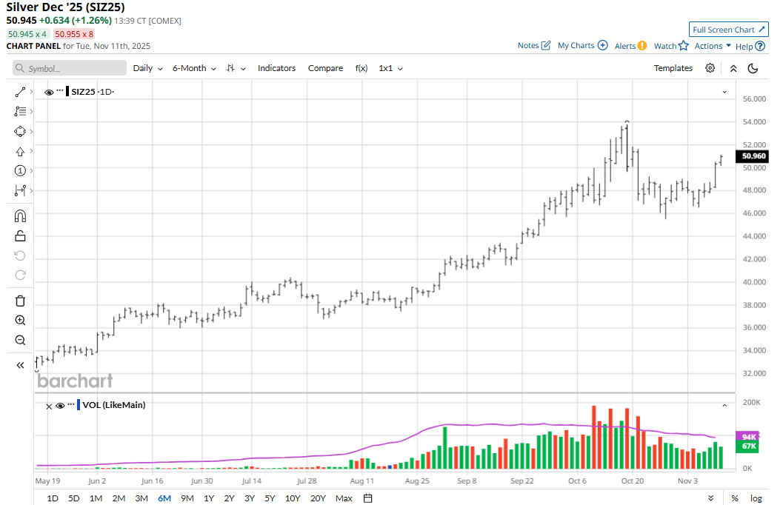Click the Symbol search field
Viewport: 783px width, 505px height.
70,68
